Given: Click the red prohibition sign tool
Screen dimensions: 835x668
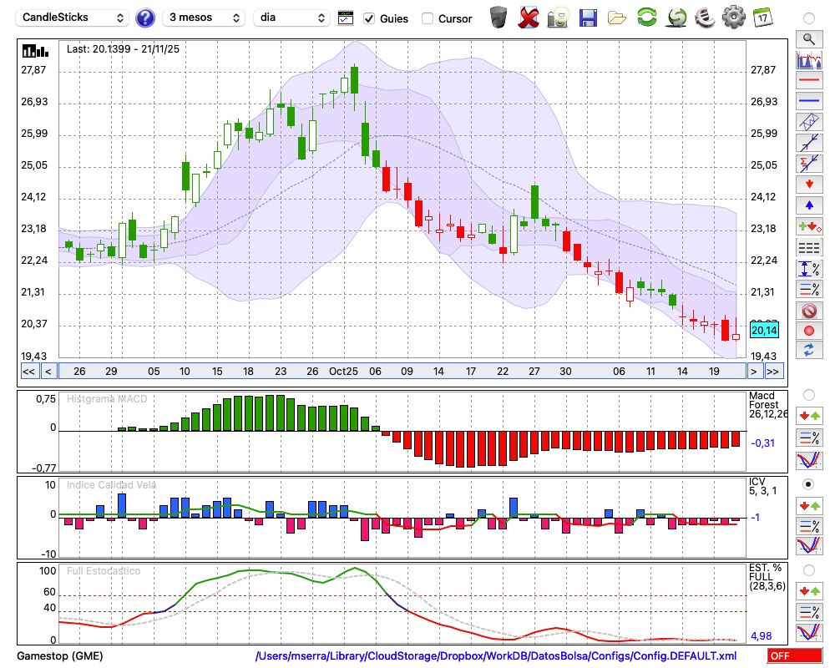Looking at the screenshot, I should (808, 311).
